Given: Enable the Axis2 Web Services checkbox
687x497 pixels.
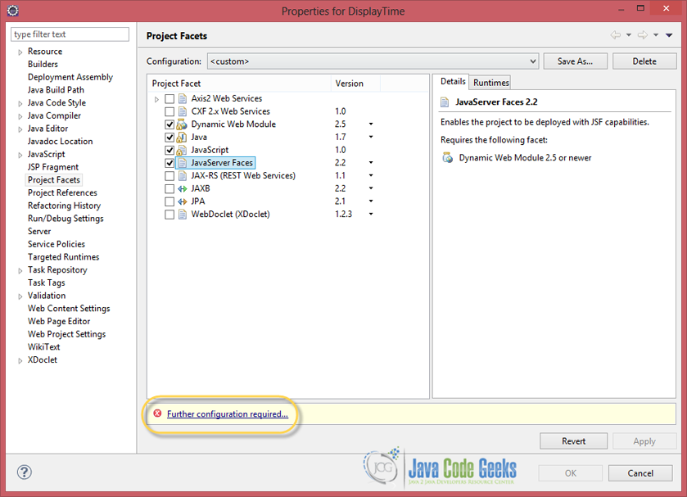Looking at the screenshot, I should 169,99.
